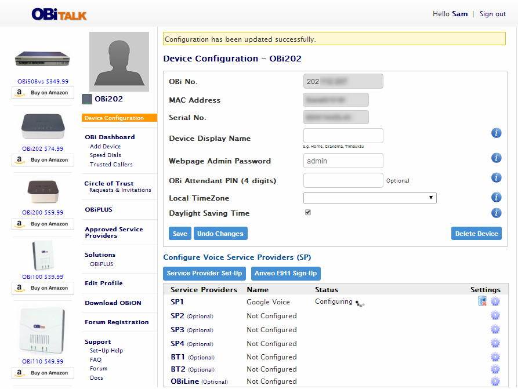Delete the SP1 Google Voice service
518x389 pixels.
pos(482,301)
